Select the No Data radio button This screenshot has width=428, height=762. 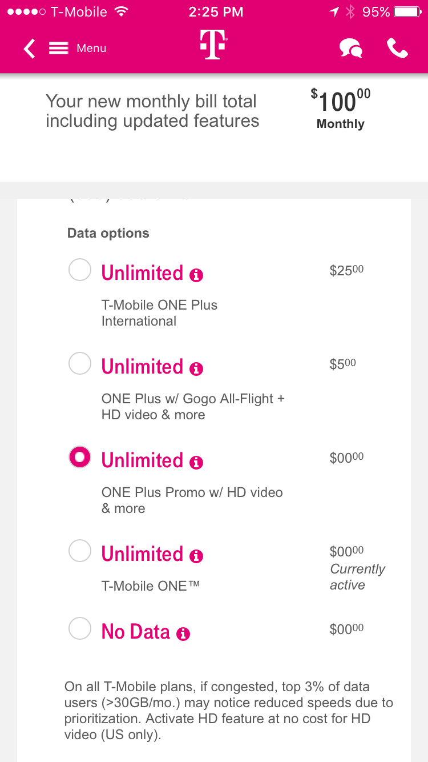tap(80, 628)
